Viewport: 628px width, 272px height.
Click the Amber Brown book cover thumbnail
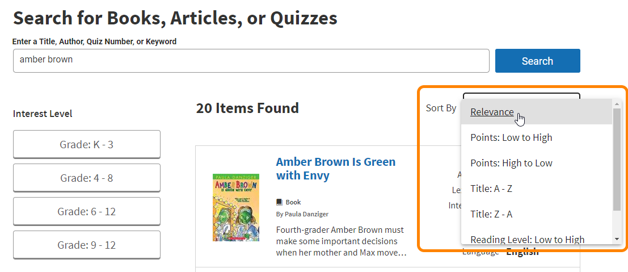(235, 207)
